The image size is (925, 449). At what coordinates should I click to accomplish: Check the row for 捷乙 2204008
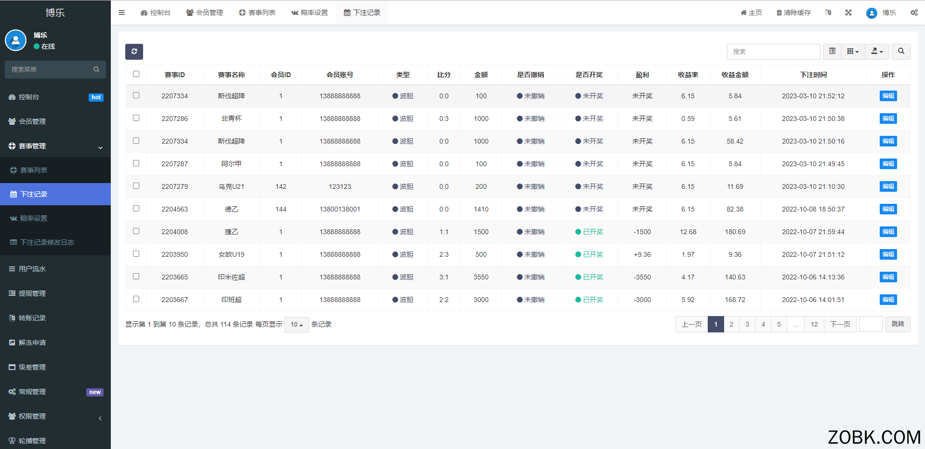136,231
